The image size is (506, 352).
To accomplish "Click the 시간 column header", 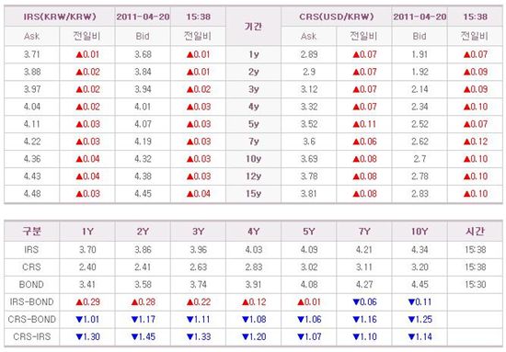I will click(x=475, y=231).
